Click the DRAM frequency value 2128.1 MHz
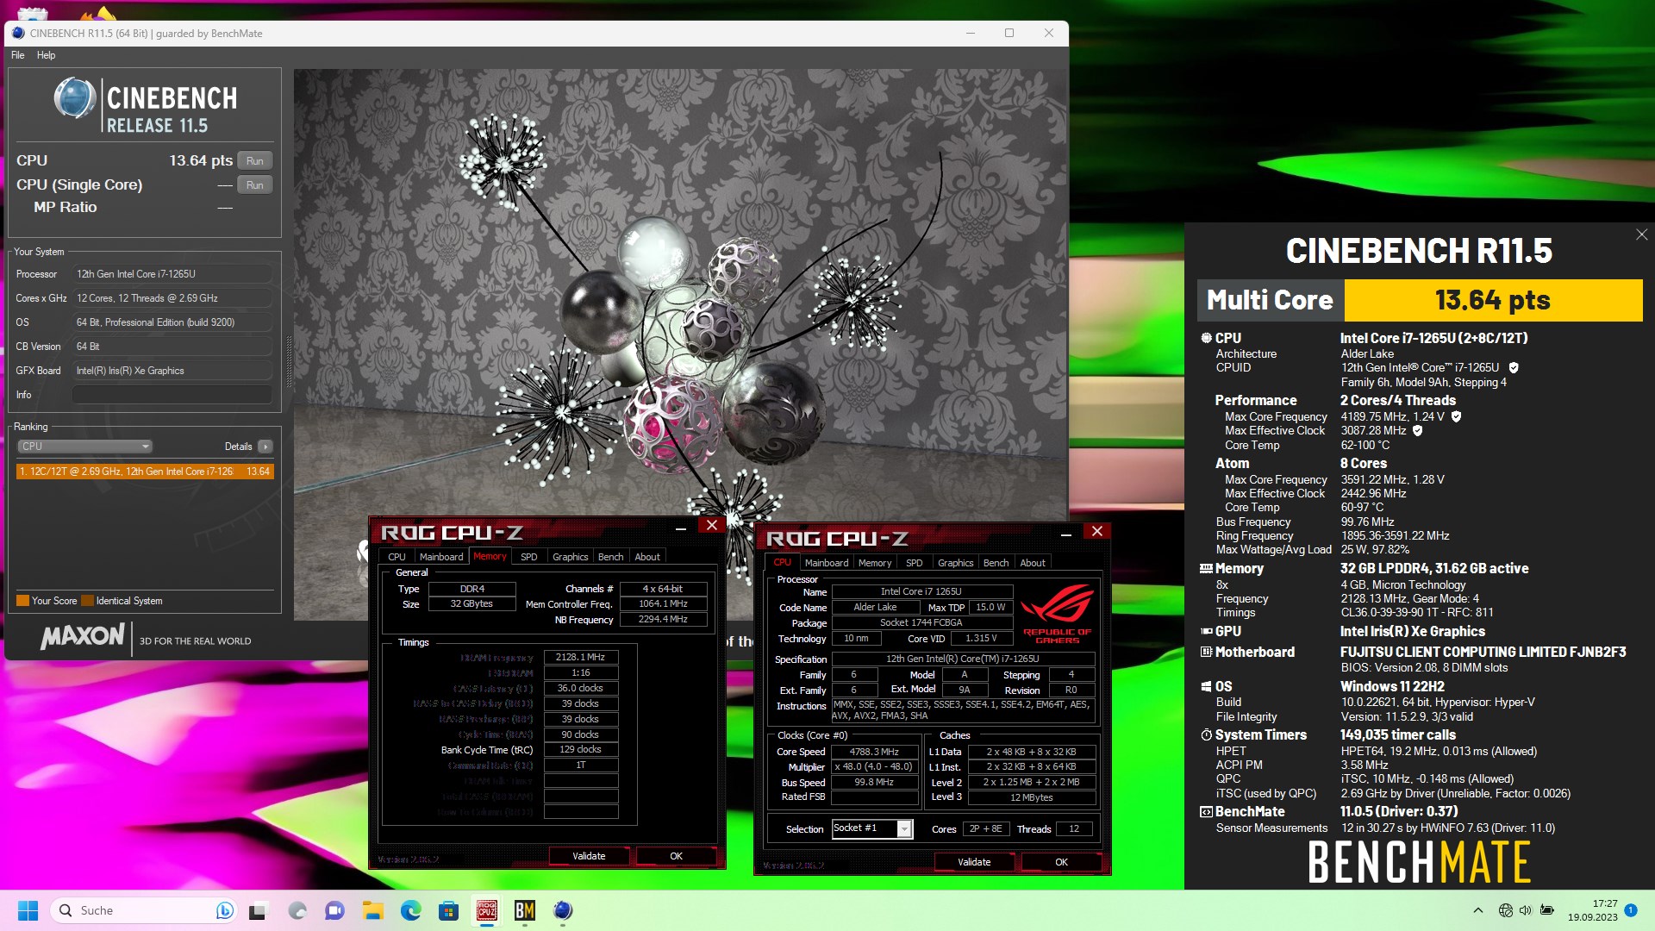The width and height of the screenshot is (1655, 931). (580, 657)
